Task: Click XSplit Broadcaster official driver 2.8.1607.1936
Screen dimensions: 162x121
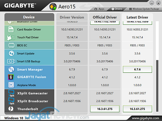Action: (x=105, y=101)
